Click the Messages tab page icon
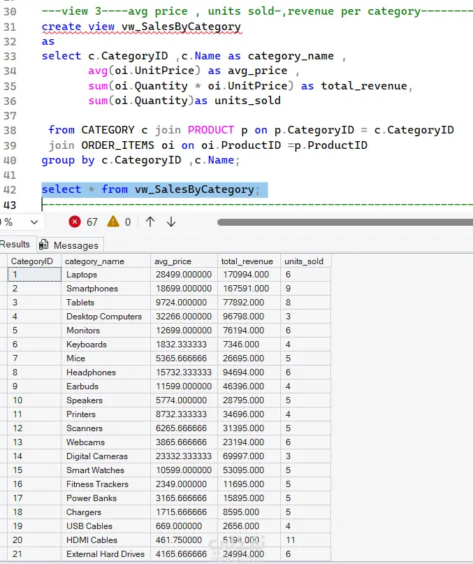Image resolution: width=473 pixels, height=564 pixels. 43,245
